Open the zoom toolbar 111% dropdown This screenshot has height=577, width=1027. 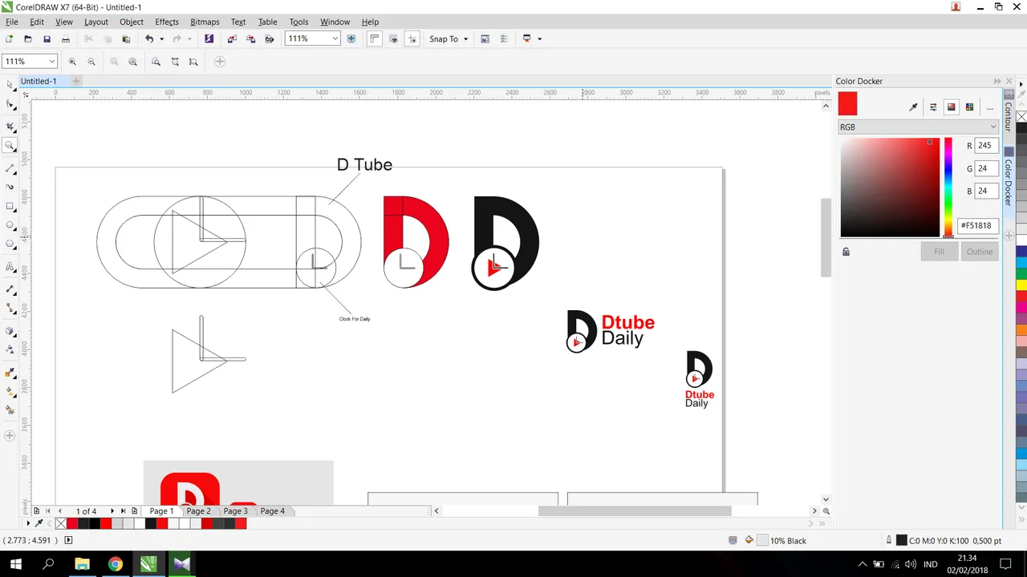tap(51, 62)
